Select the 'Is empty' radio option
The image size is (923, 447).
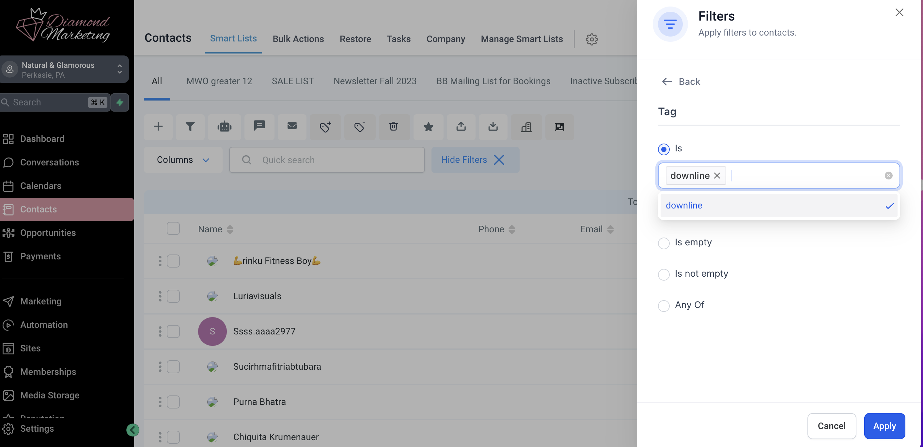click(664, 243)
